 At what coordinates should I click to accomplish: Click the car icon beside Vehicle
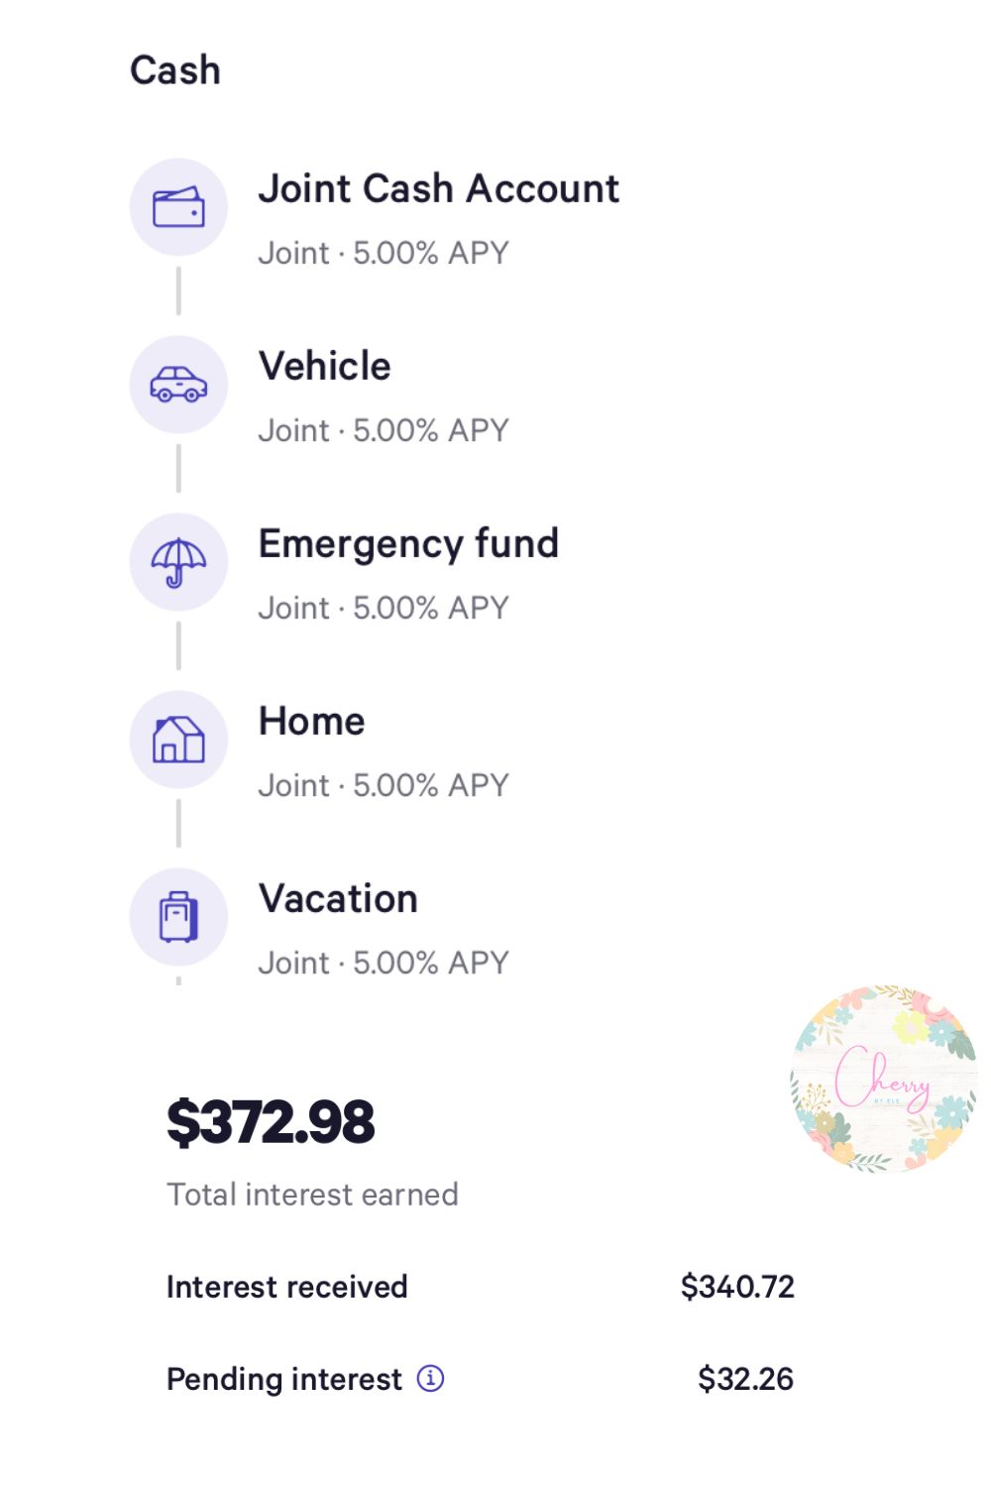click(x=178, y=385)
